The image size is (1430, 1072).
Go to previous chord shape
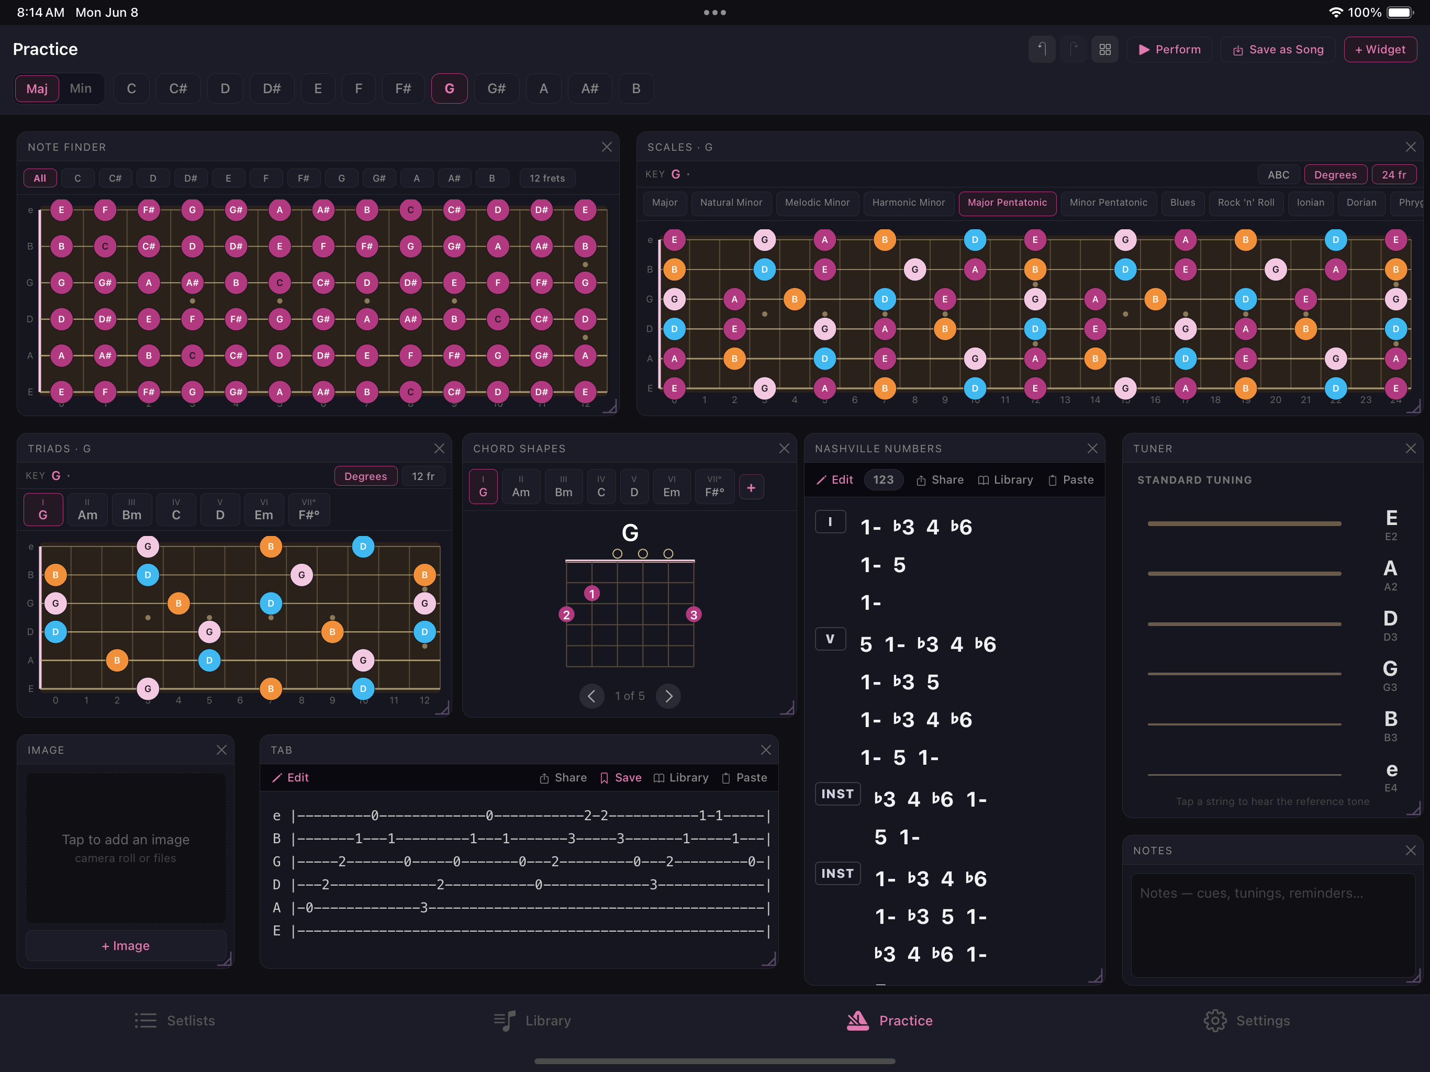click(x=591, y=696)
